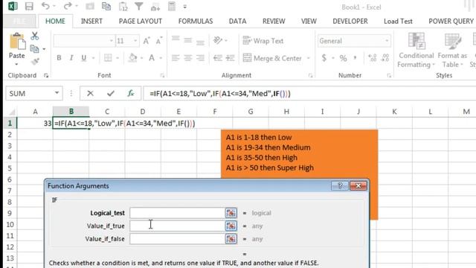Screen dimensions: 476x268
Task: Click the Merge & Center button
Action: coord(273,58)
